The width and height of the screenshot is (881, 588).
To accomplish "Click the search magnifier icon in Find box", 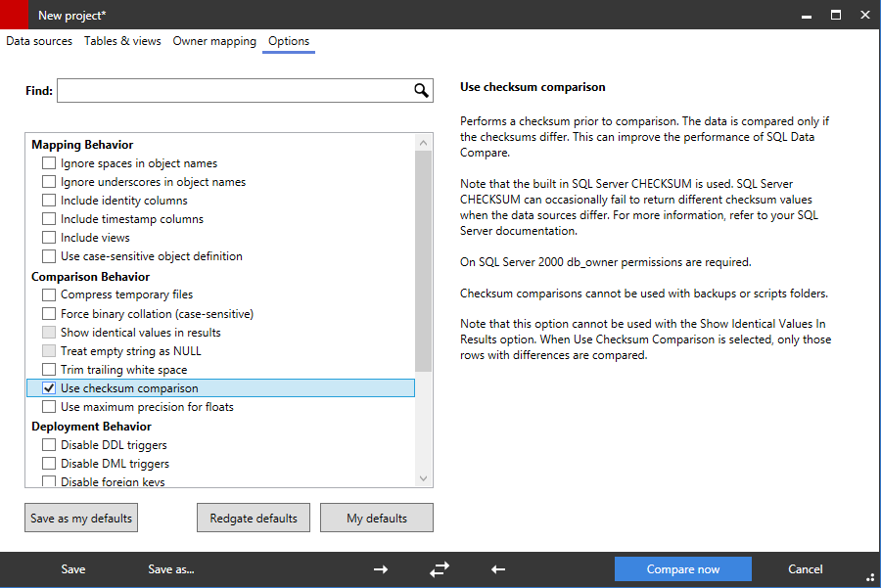I will click(x=421, y=91).
